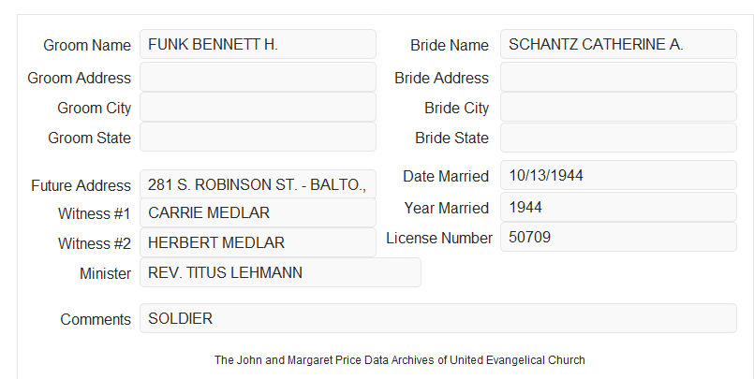This screenshot has height=379, width=754.
Task: Focus the Bride City input box
Action: pyautogui.click(x=618, y=107)
